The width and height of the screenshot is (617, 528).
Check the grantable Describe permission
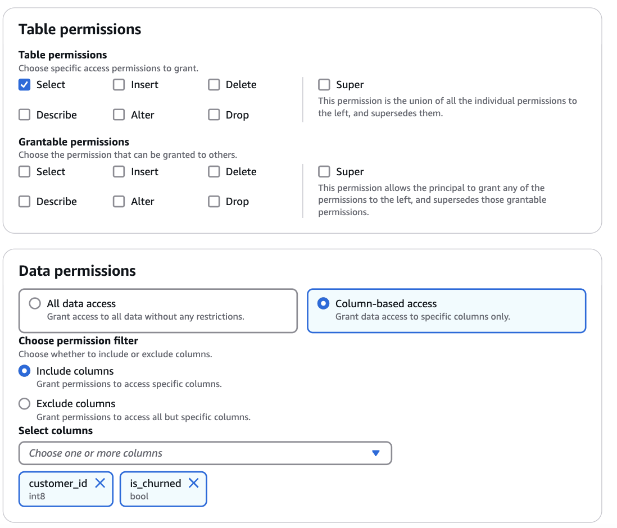pos(25,202)
